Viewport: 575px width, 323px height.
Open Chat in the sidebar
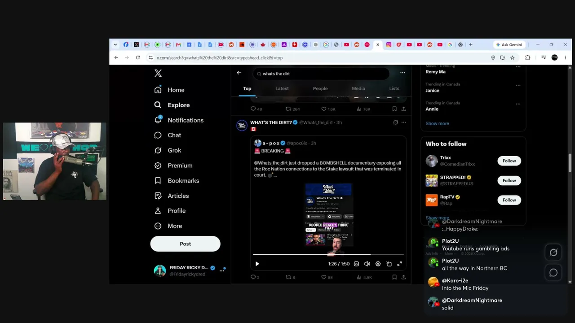(168, 135)
